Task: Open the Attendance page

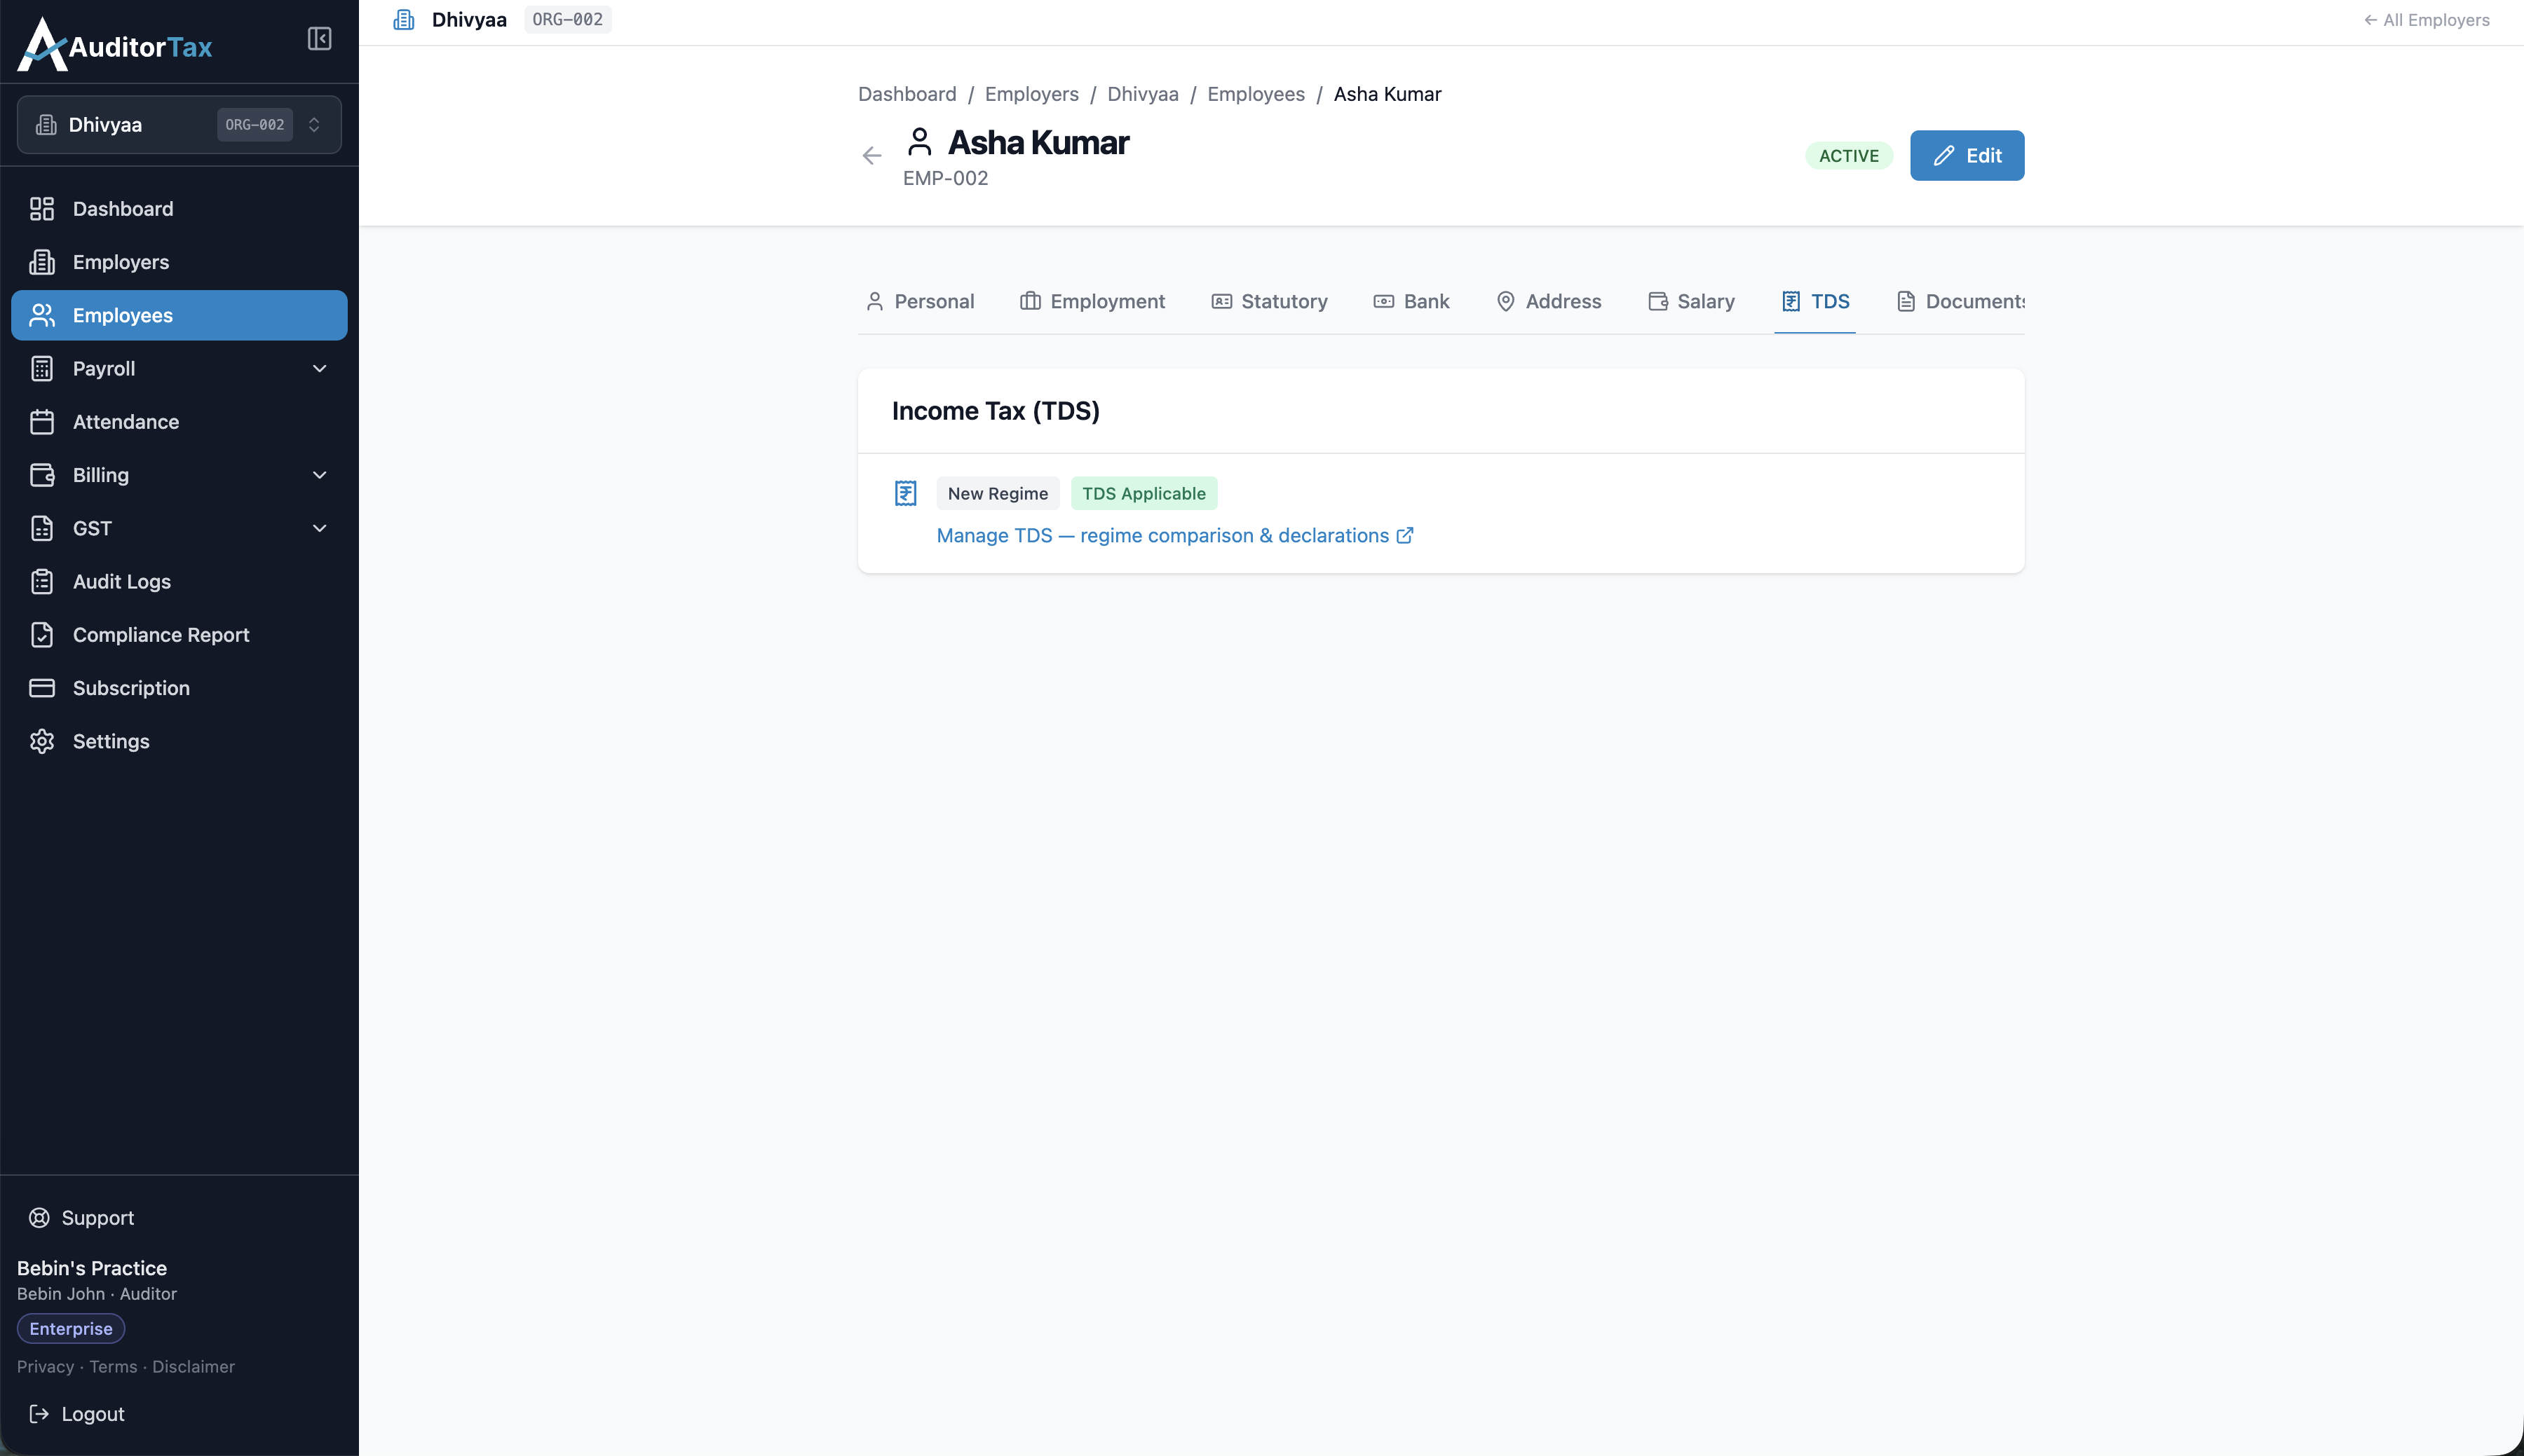Action: (179, 422)
